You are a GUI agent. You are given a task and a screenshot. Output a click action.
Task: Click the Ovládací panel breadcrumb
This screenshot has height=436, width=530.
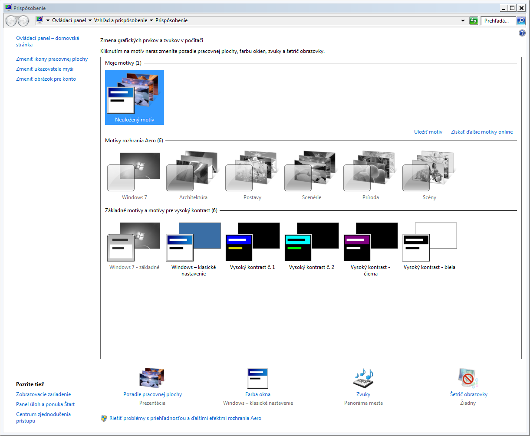[69, 20]
